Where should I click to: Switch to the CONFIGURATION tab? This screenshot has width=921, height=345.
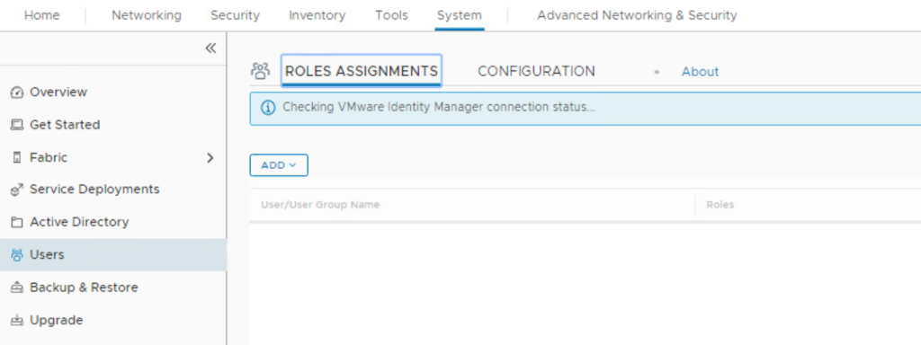coord(536,72)
